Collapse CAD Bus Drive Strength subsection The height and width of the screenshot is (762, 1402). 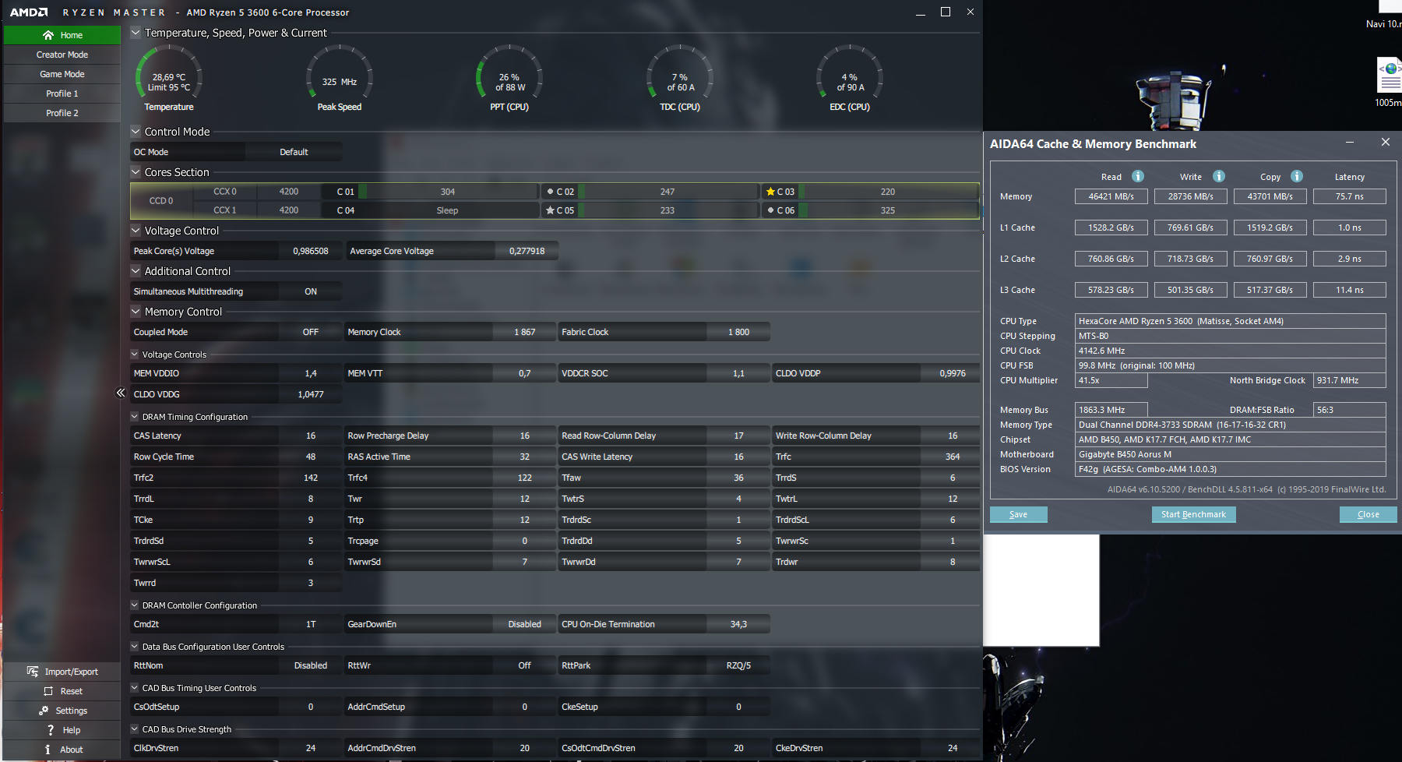[134, 729]
